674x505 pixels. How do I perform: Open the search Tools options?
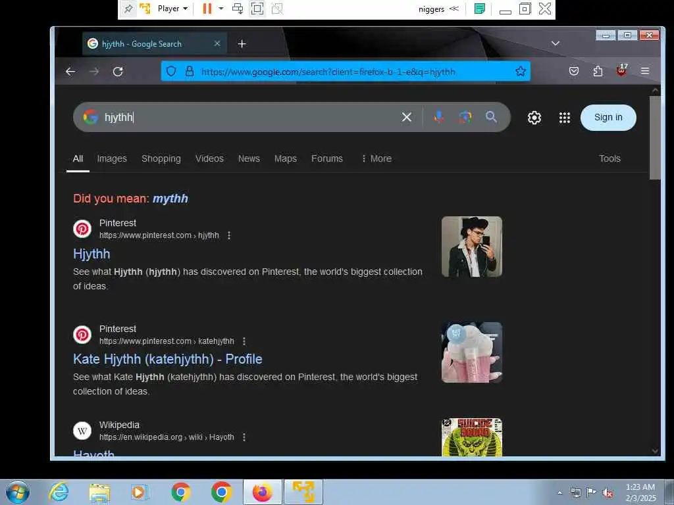(x=609, y=159)
